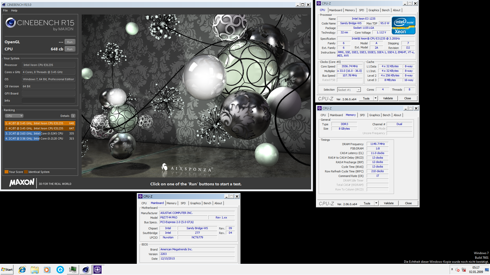Click the muted speaker tray icon
This screenshot has height=275, width=490.
(458, 270)
